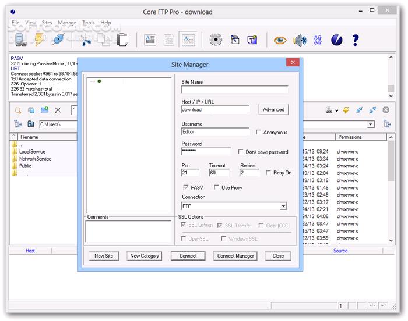408x321 pixels.
Task: Open the Sites menu
Action: [47, 23]
